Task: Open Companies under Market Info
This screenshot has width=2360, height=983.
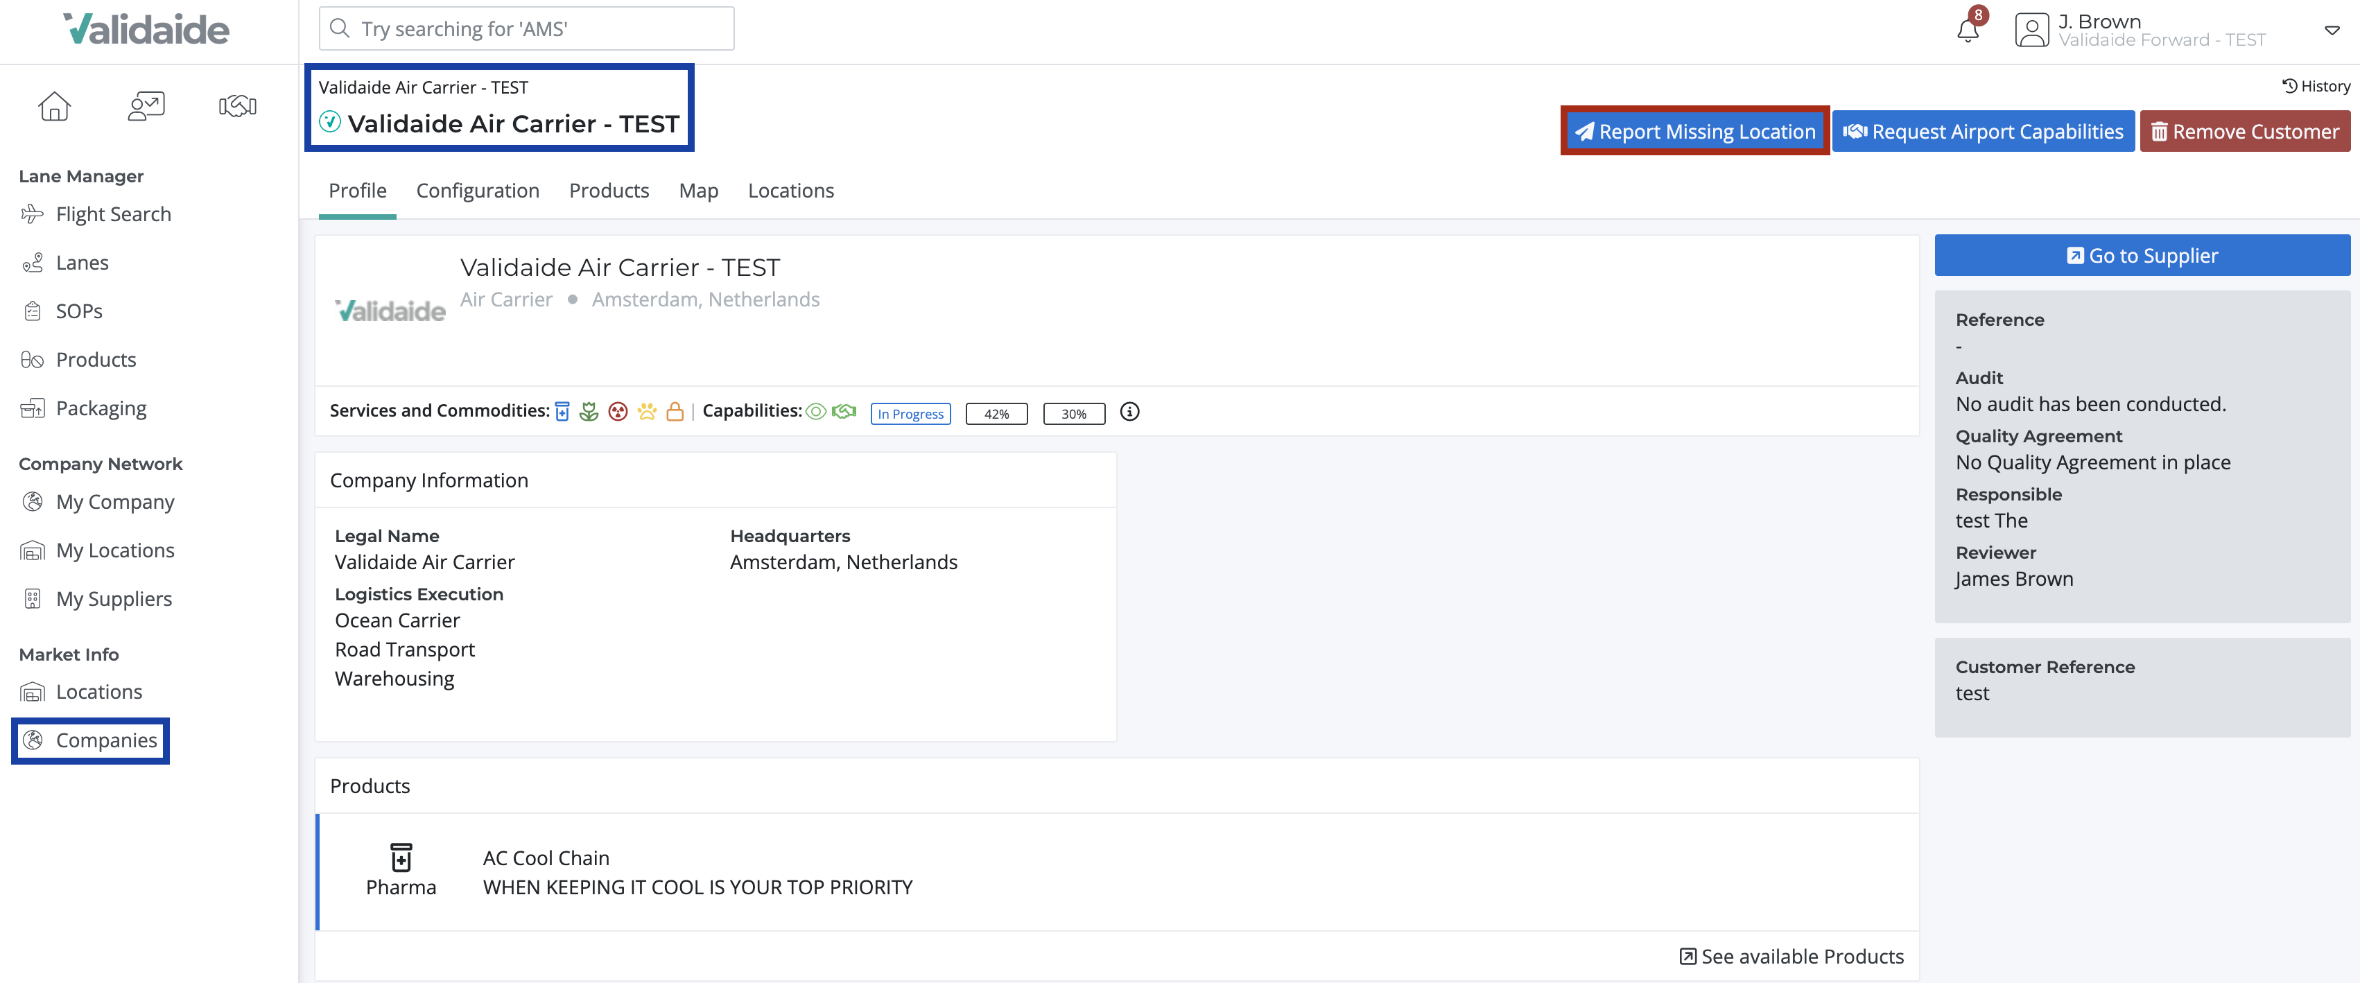Action: pos(90,740)
